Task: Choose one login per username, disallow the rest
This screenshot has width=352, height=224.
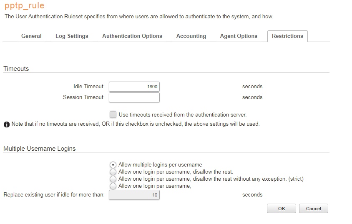Action: pyautogui.click(x=113, y=172)
